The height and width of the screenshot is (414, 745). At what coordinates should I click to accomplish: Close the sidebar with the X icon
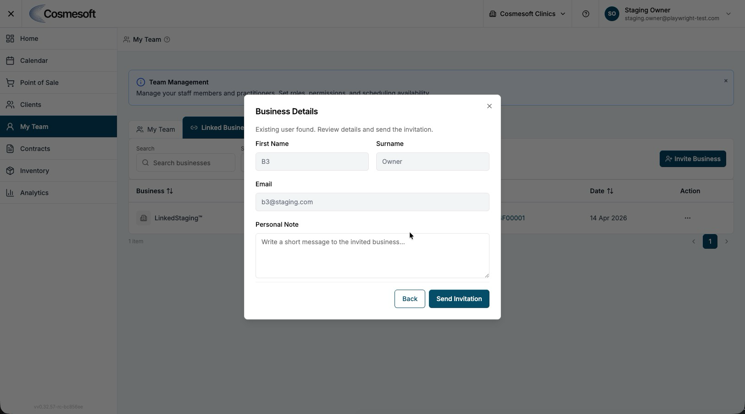[x=11, y=14]
